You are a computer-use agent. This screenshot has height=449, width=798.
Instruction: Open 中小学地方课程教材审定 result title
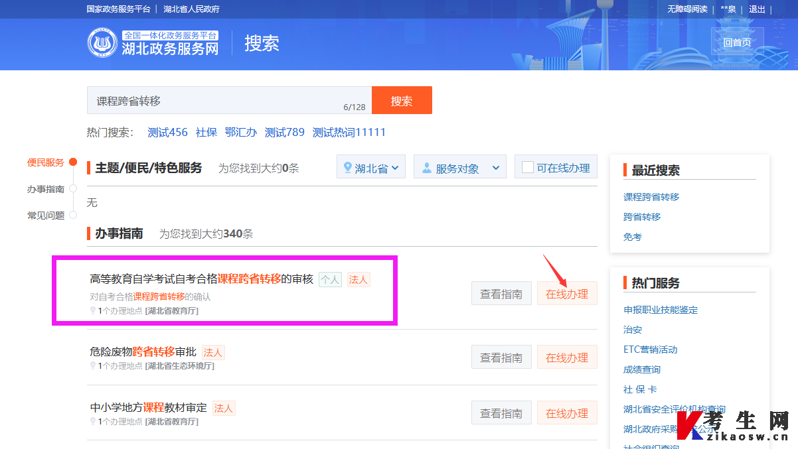[149, 407]
